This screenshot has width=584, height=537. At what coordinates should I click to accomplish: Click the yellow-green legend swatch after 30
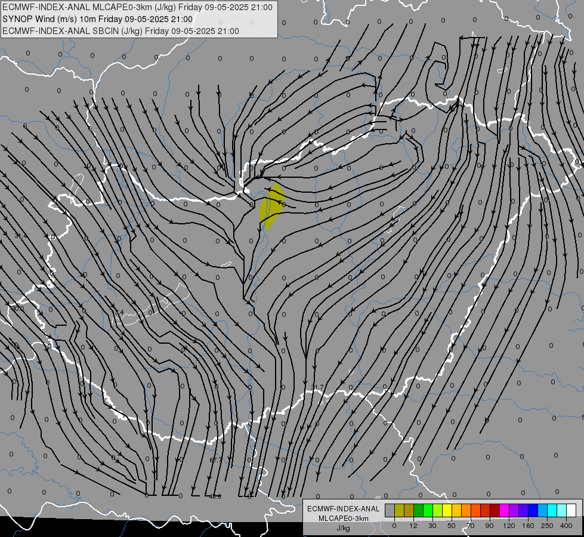(438, 510)
